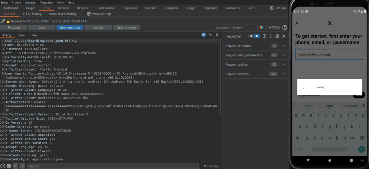Open Burp Settings with gear icon

coord(278,8)
